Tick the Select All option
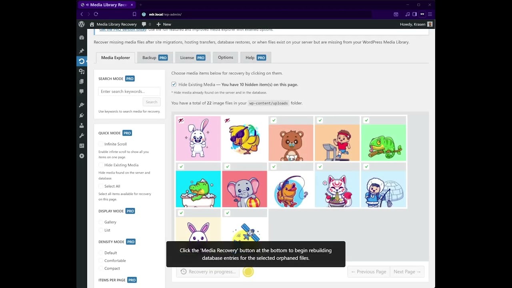512x288 pixels. (101, 186)
